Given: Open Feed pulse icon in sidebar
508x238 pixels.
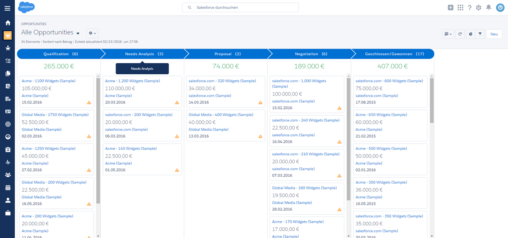Looking at the screenshot, I should tap(8, 162).
